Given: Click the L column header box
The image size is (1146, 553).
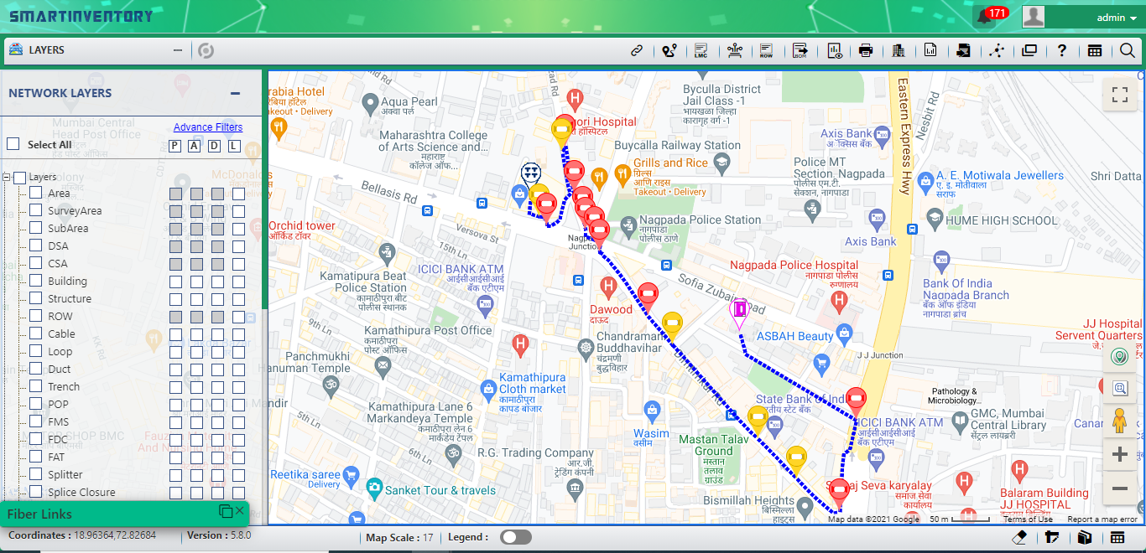Looking at the screenshot, I should (x=234, y=146).
